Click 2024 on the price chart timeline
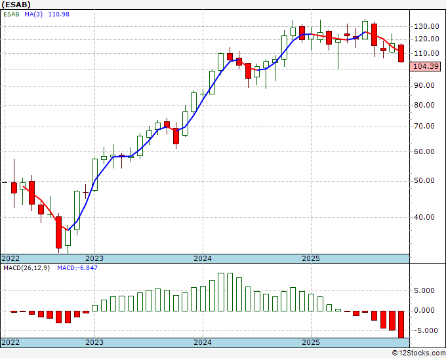 (203, 258)
